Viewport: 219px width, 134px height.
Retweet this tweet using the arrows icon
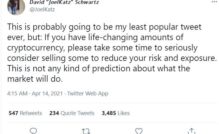point(86,131)
